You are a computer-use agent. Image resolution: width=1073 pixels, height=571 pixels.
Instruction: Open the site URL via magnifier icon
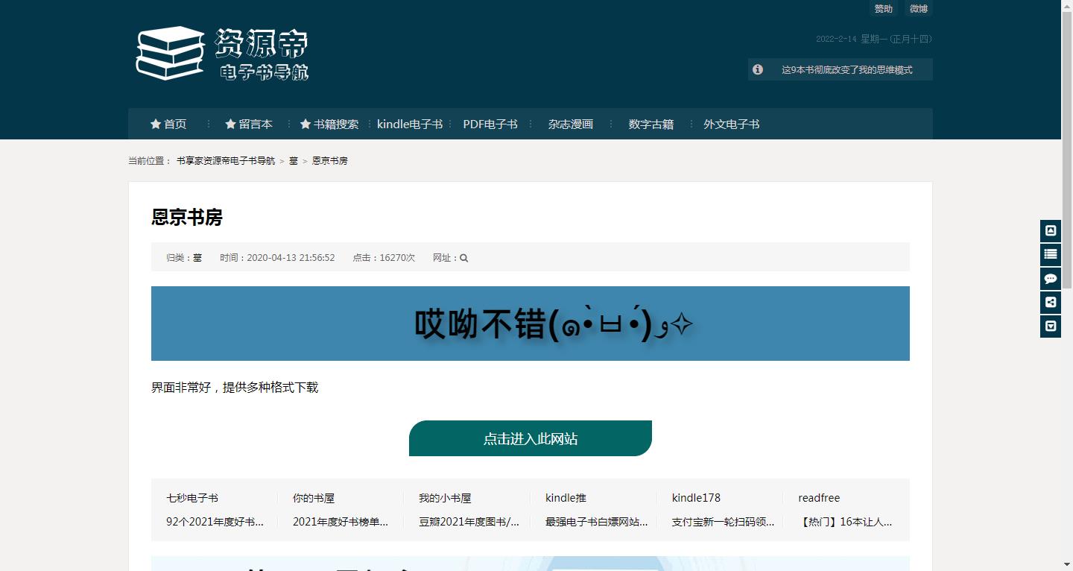463,257
